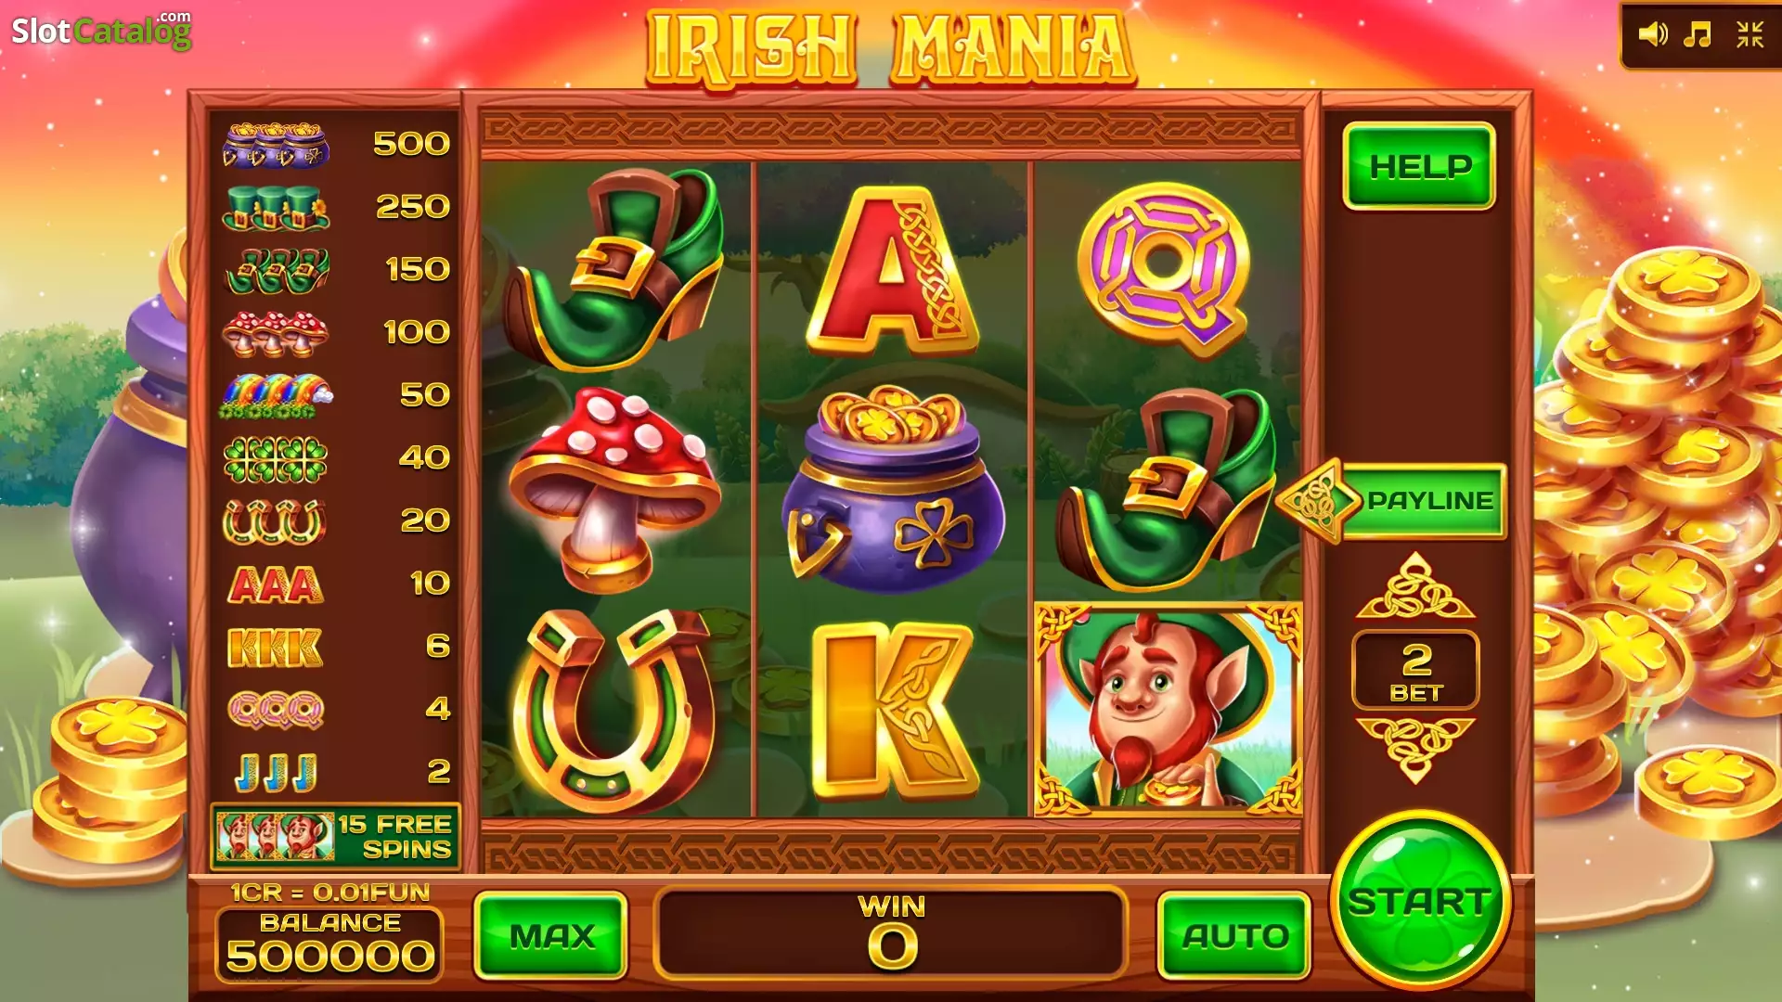
Task: Click the golden horseshoe reel symbol
Action: 614,711
